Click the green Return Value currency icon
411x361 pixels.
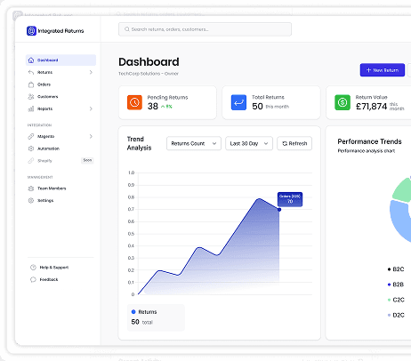click(342, 102)
